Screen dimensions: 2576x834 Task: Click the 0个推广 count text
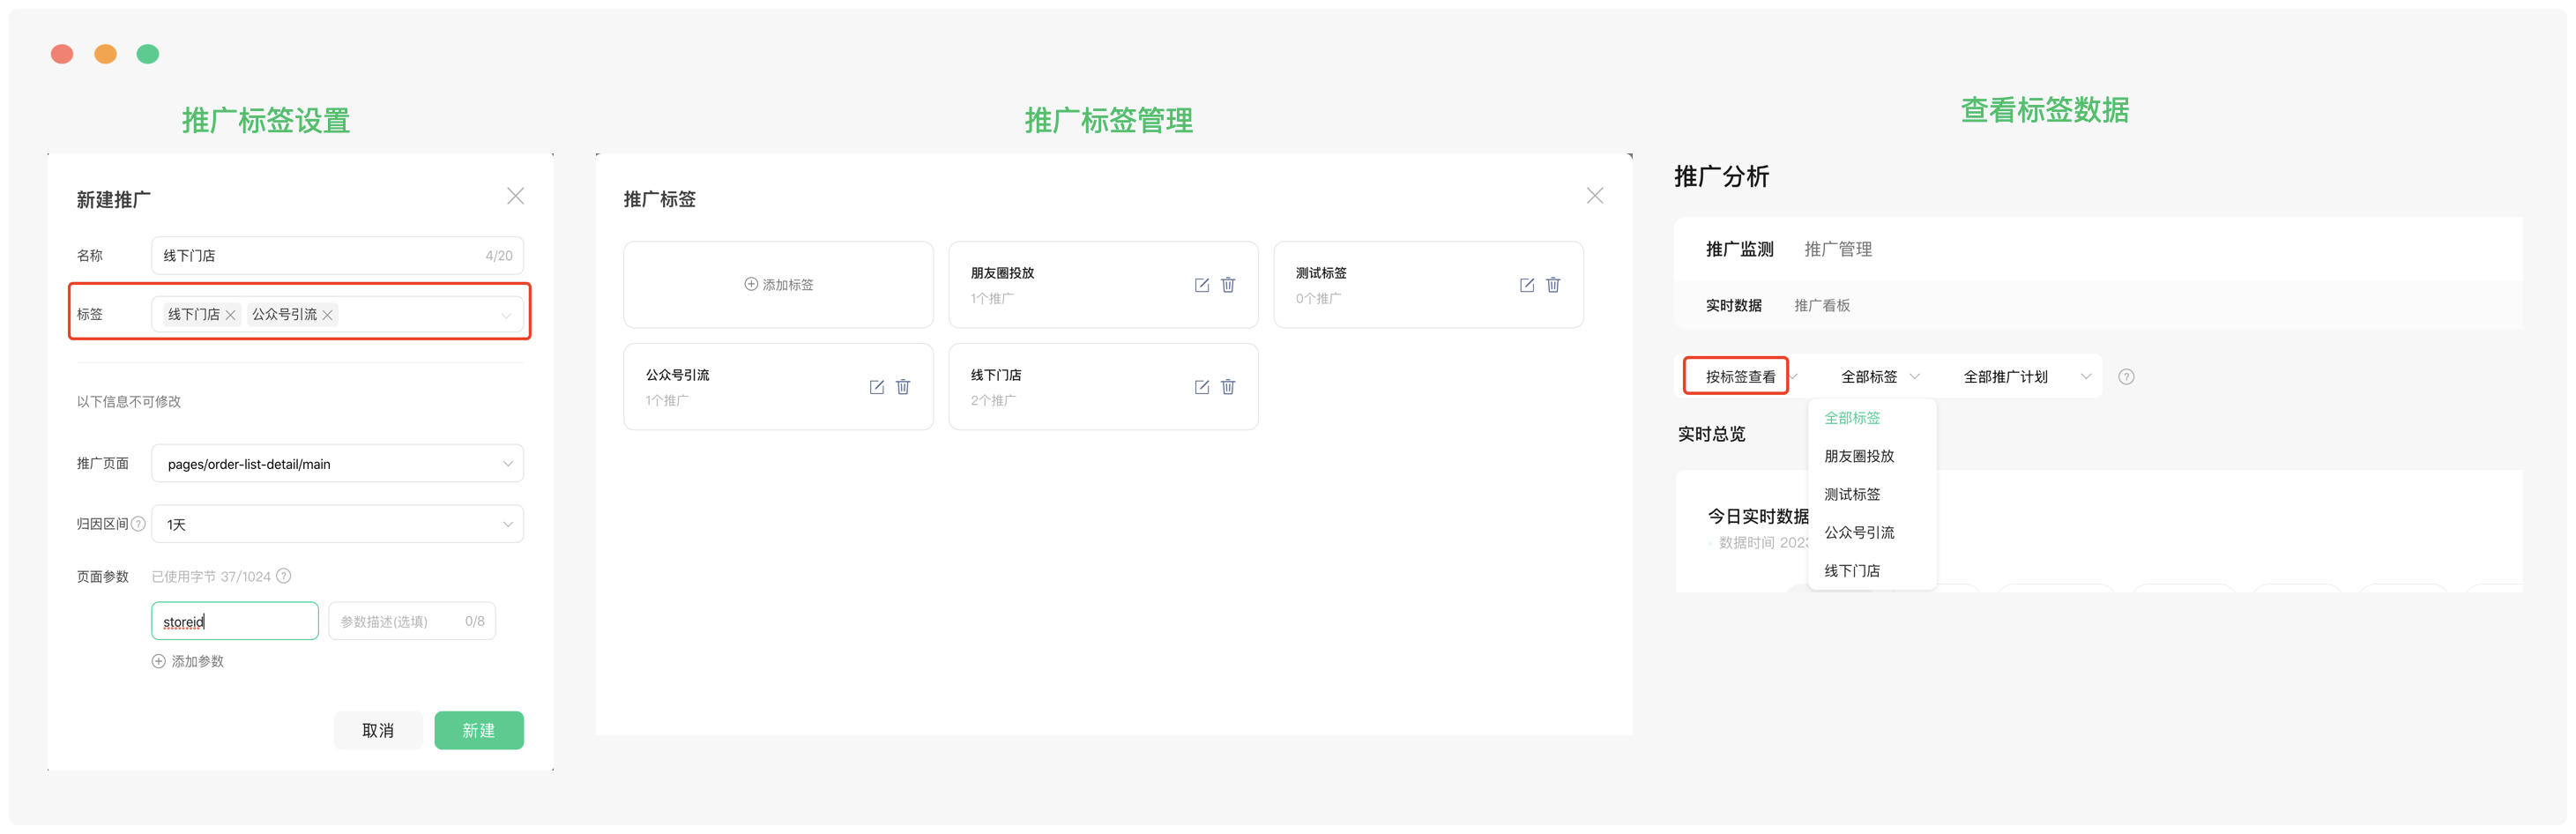pyautogui.click(x=1318, y=299)
